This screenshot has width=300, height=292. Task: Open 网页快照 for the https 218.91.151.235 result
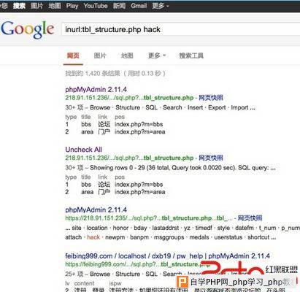coord(250,218)
